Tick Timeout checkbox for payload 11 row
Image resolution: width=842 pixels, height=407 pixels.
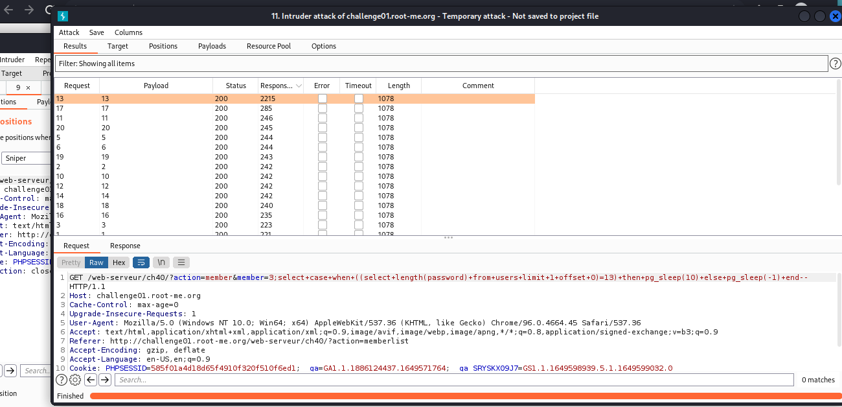point(358,118)
